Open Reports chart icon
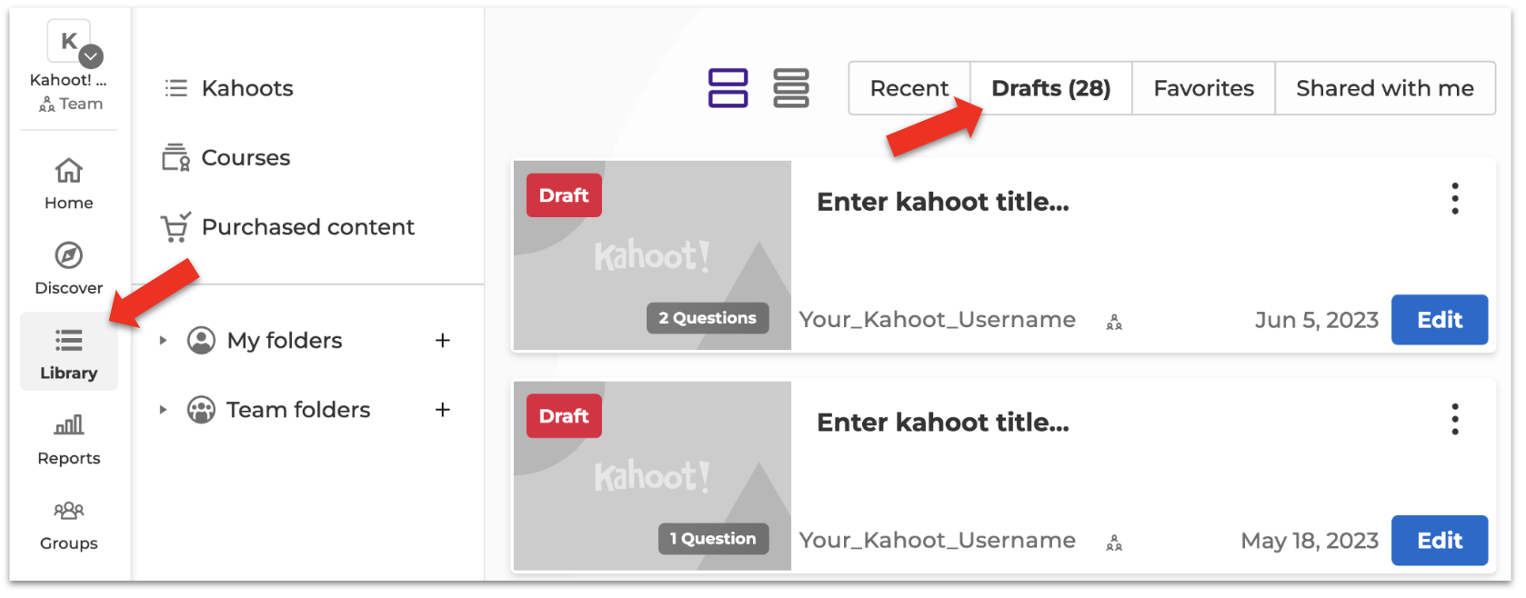The width and height of the screenshot is (1526, 598). pos(69,424)
